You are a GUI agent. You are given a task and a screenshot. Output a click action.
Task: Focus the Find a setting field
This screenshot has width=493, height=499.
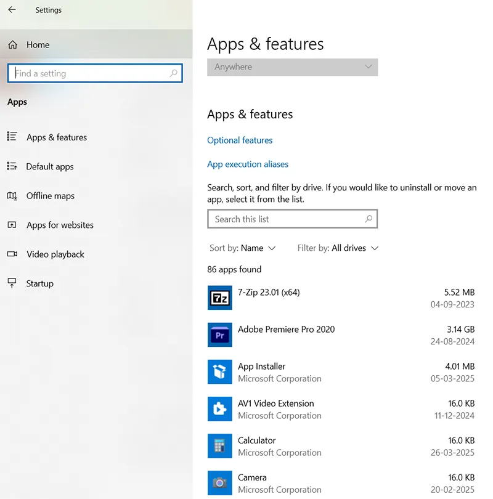(95, 73)
